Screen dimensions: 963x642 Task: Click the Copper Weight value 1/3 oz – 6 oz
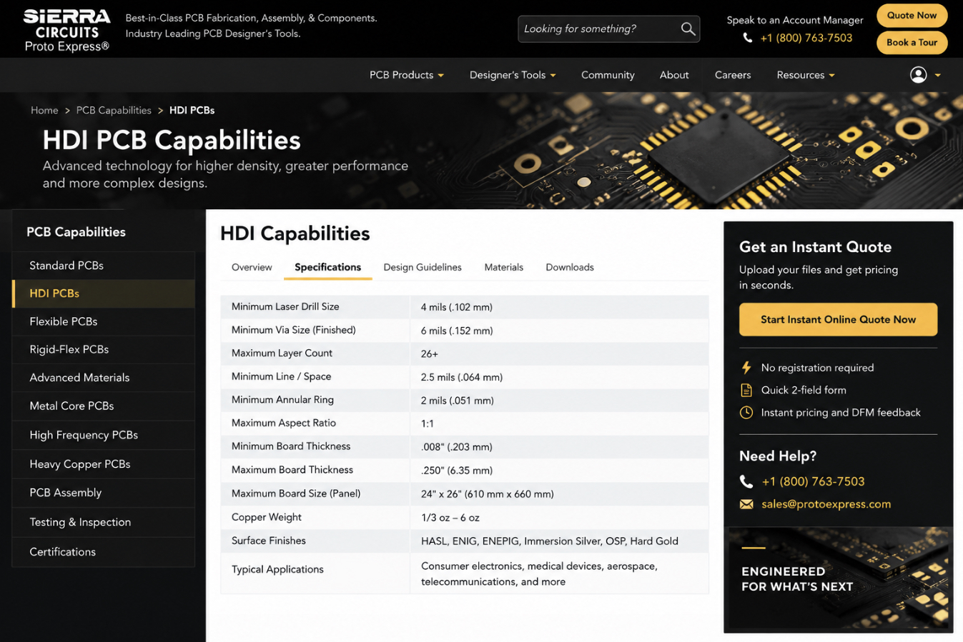click(450, 518)
